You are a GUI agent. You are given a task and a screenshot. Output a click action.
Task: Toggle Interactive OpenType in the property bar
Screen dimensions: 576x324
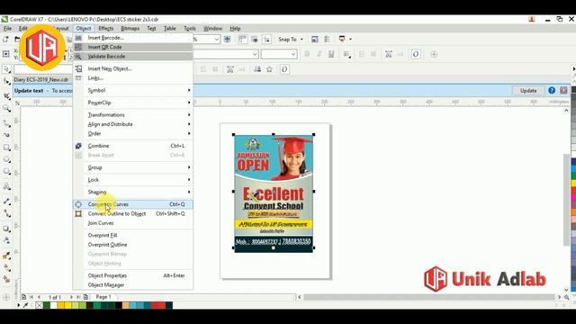pyautogui.click(x=416, y=54)
